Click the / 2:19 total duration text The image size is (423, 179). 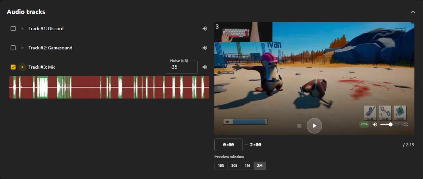pyautogui.click(x=409, y=145)
